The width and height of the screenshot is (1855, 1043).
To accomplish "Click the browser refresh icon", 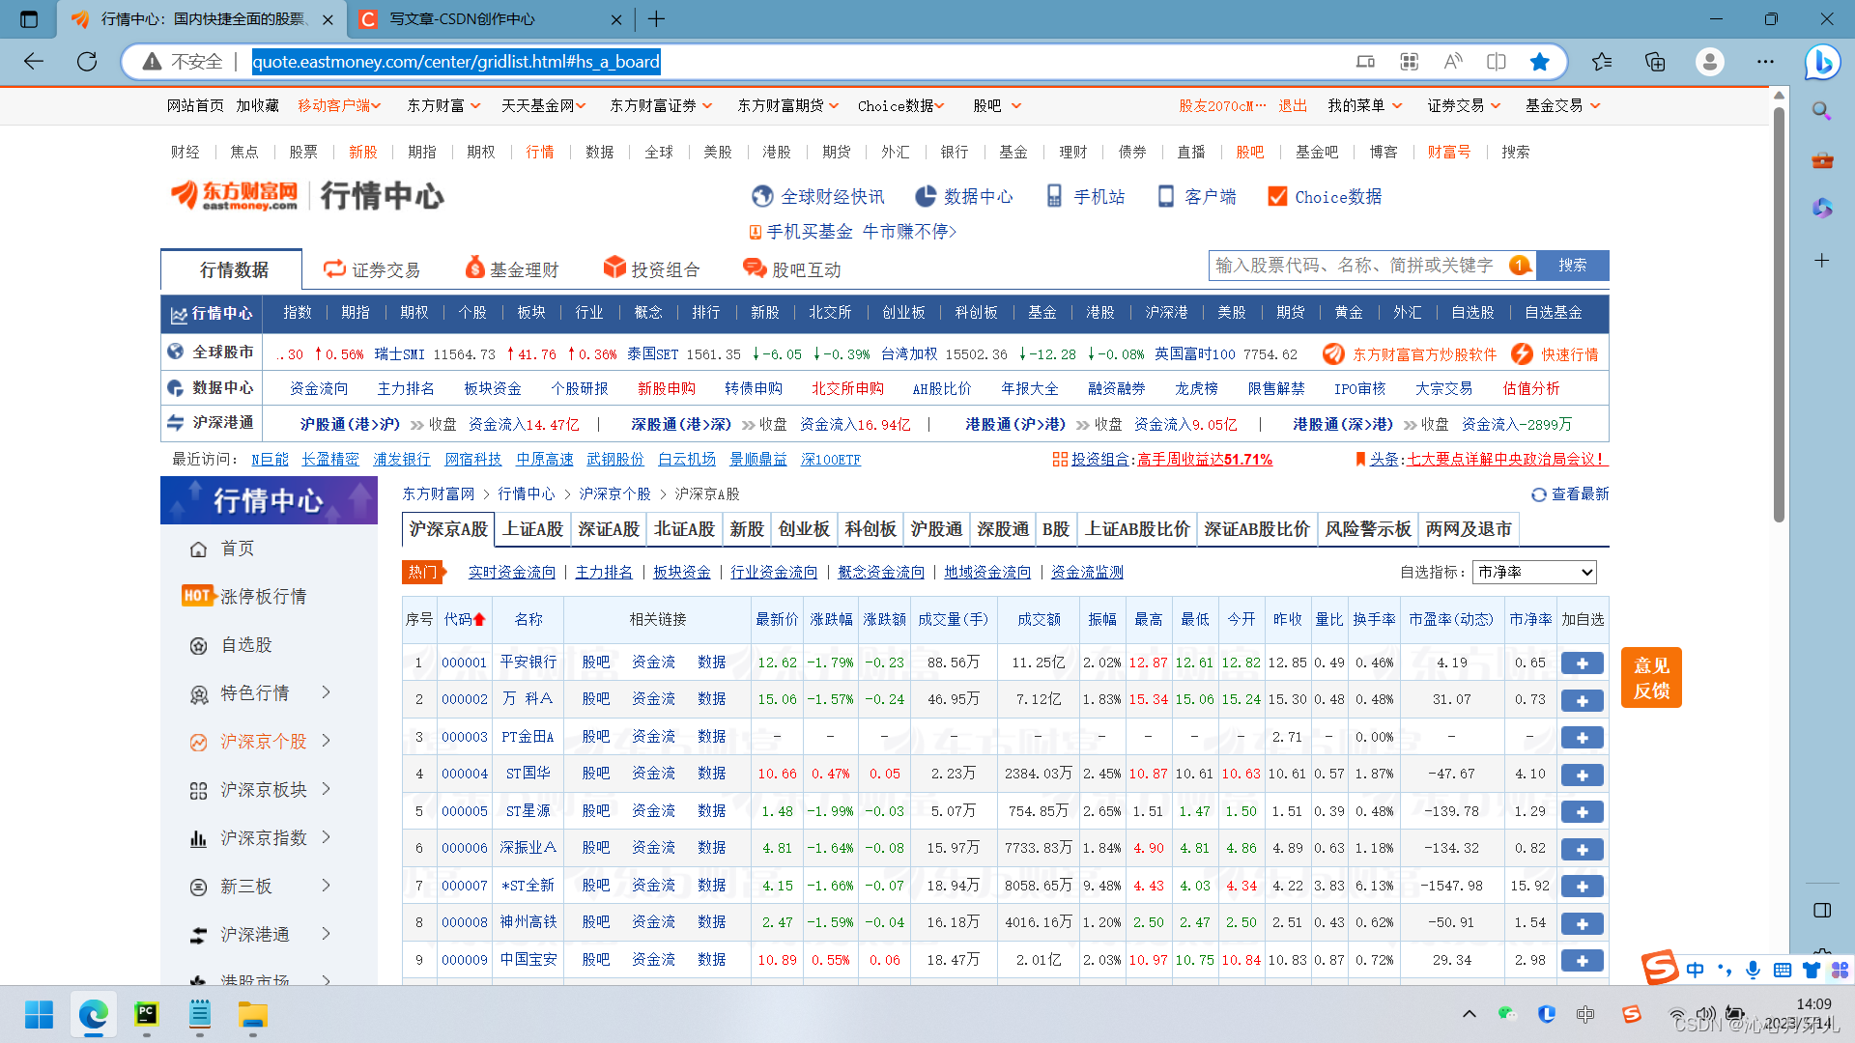I will pos(87,62).
